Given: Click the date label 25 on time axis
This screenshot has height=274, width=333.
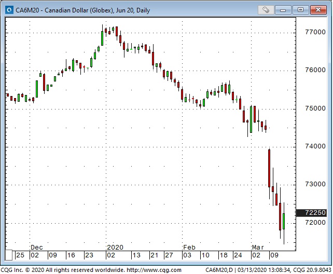Looking at the screenshot, I should [x=20, y=255].
